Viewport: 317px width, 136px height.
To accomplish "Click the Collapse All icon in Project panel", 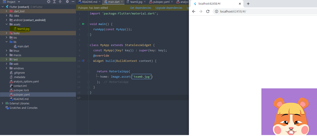I will [x=60, y=2].
